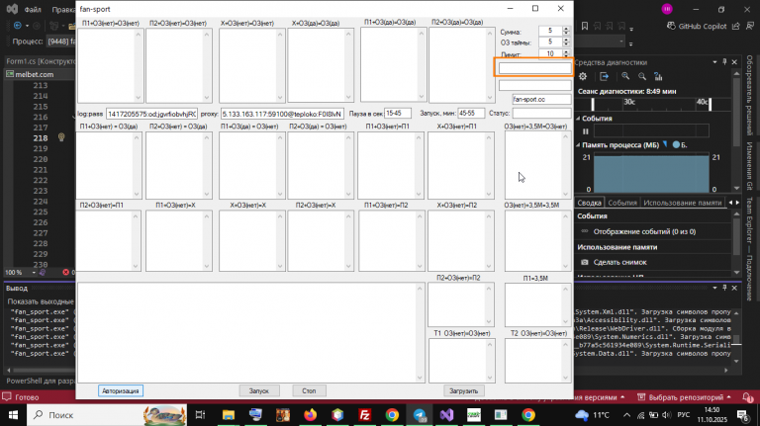Viewport: 760px width, 426px height.
Task: Click the camera icon to take memory snapshot
Action: tap(585, 262)
